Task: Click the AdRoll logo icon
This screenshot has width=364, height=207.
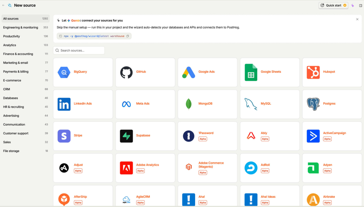Action: pos(251,168)
